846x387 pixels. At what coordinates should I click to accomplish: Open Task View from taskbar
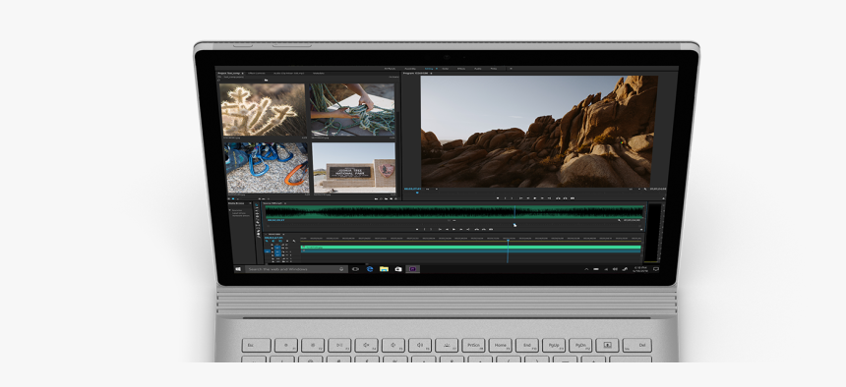tap(355, 269)
